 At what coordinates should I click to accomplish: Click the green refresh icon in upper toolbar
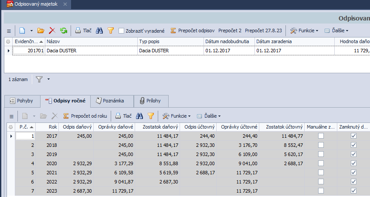coord(64,31)
